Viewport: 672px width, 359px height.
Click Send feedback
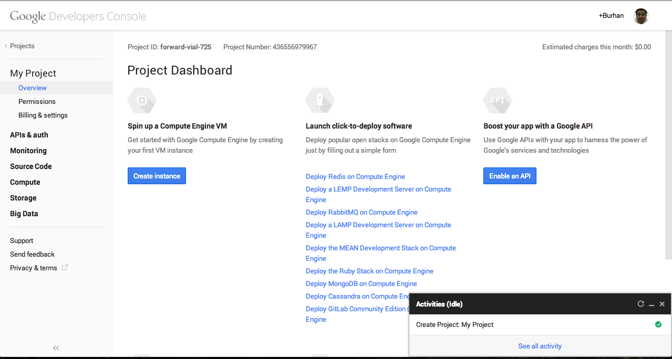(x=32, y=255)
